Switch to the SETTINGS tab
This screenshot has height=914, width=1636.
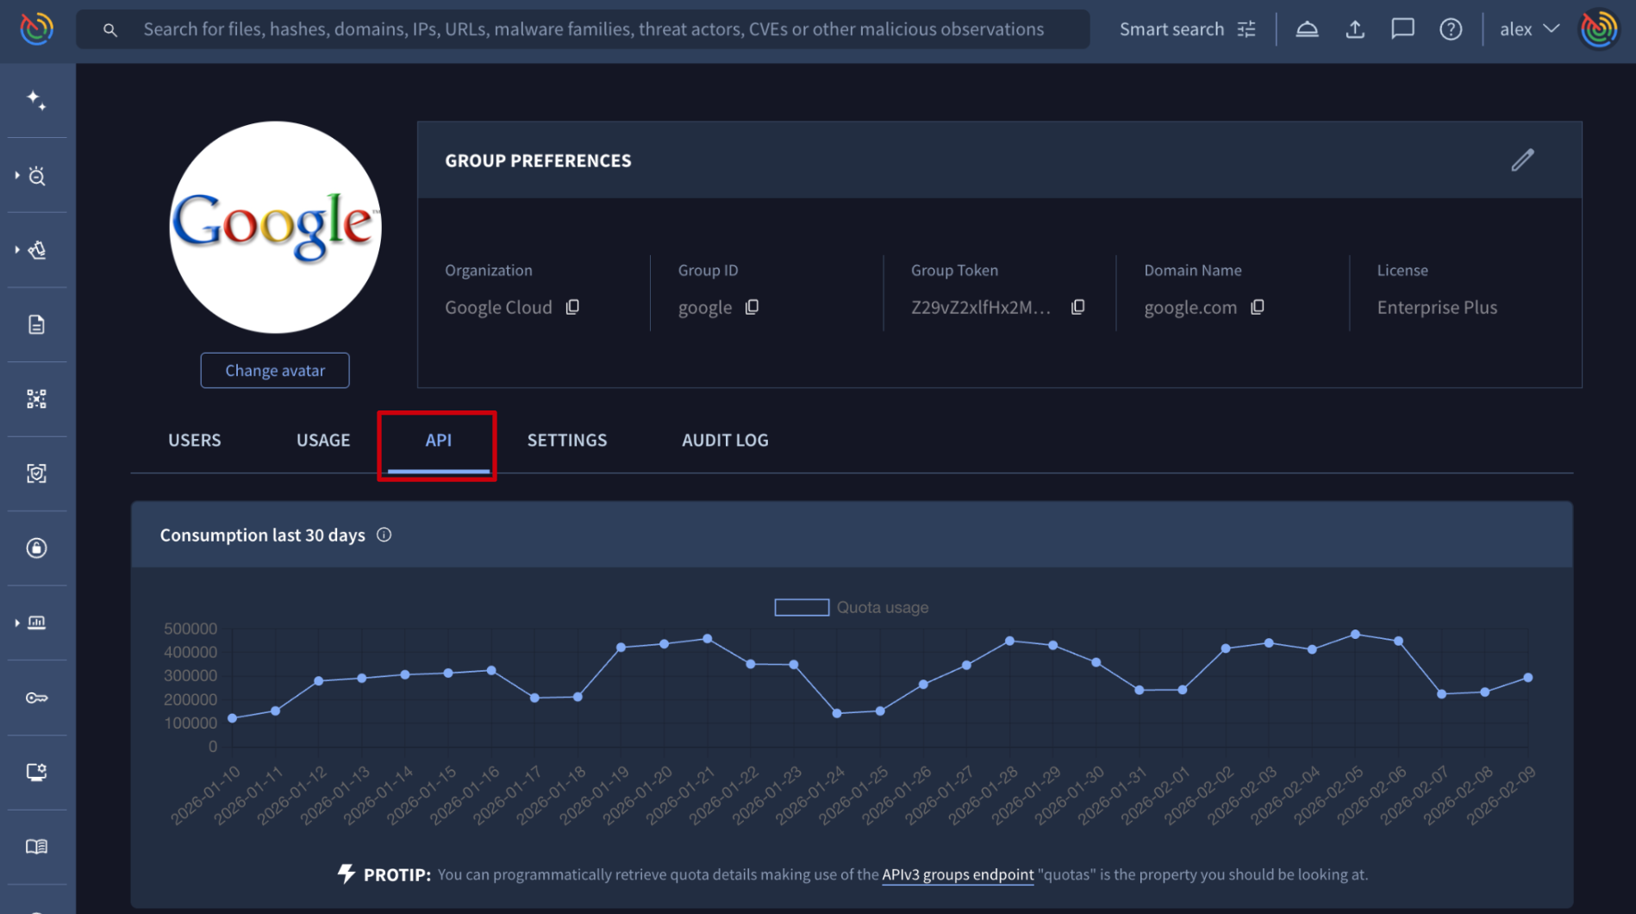(567, 441)
